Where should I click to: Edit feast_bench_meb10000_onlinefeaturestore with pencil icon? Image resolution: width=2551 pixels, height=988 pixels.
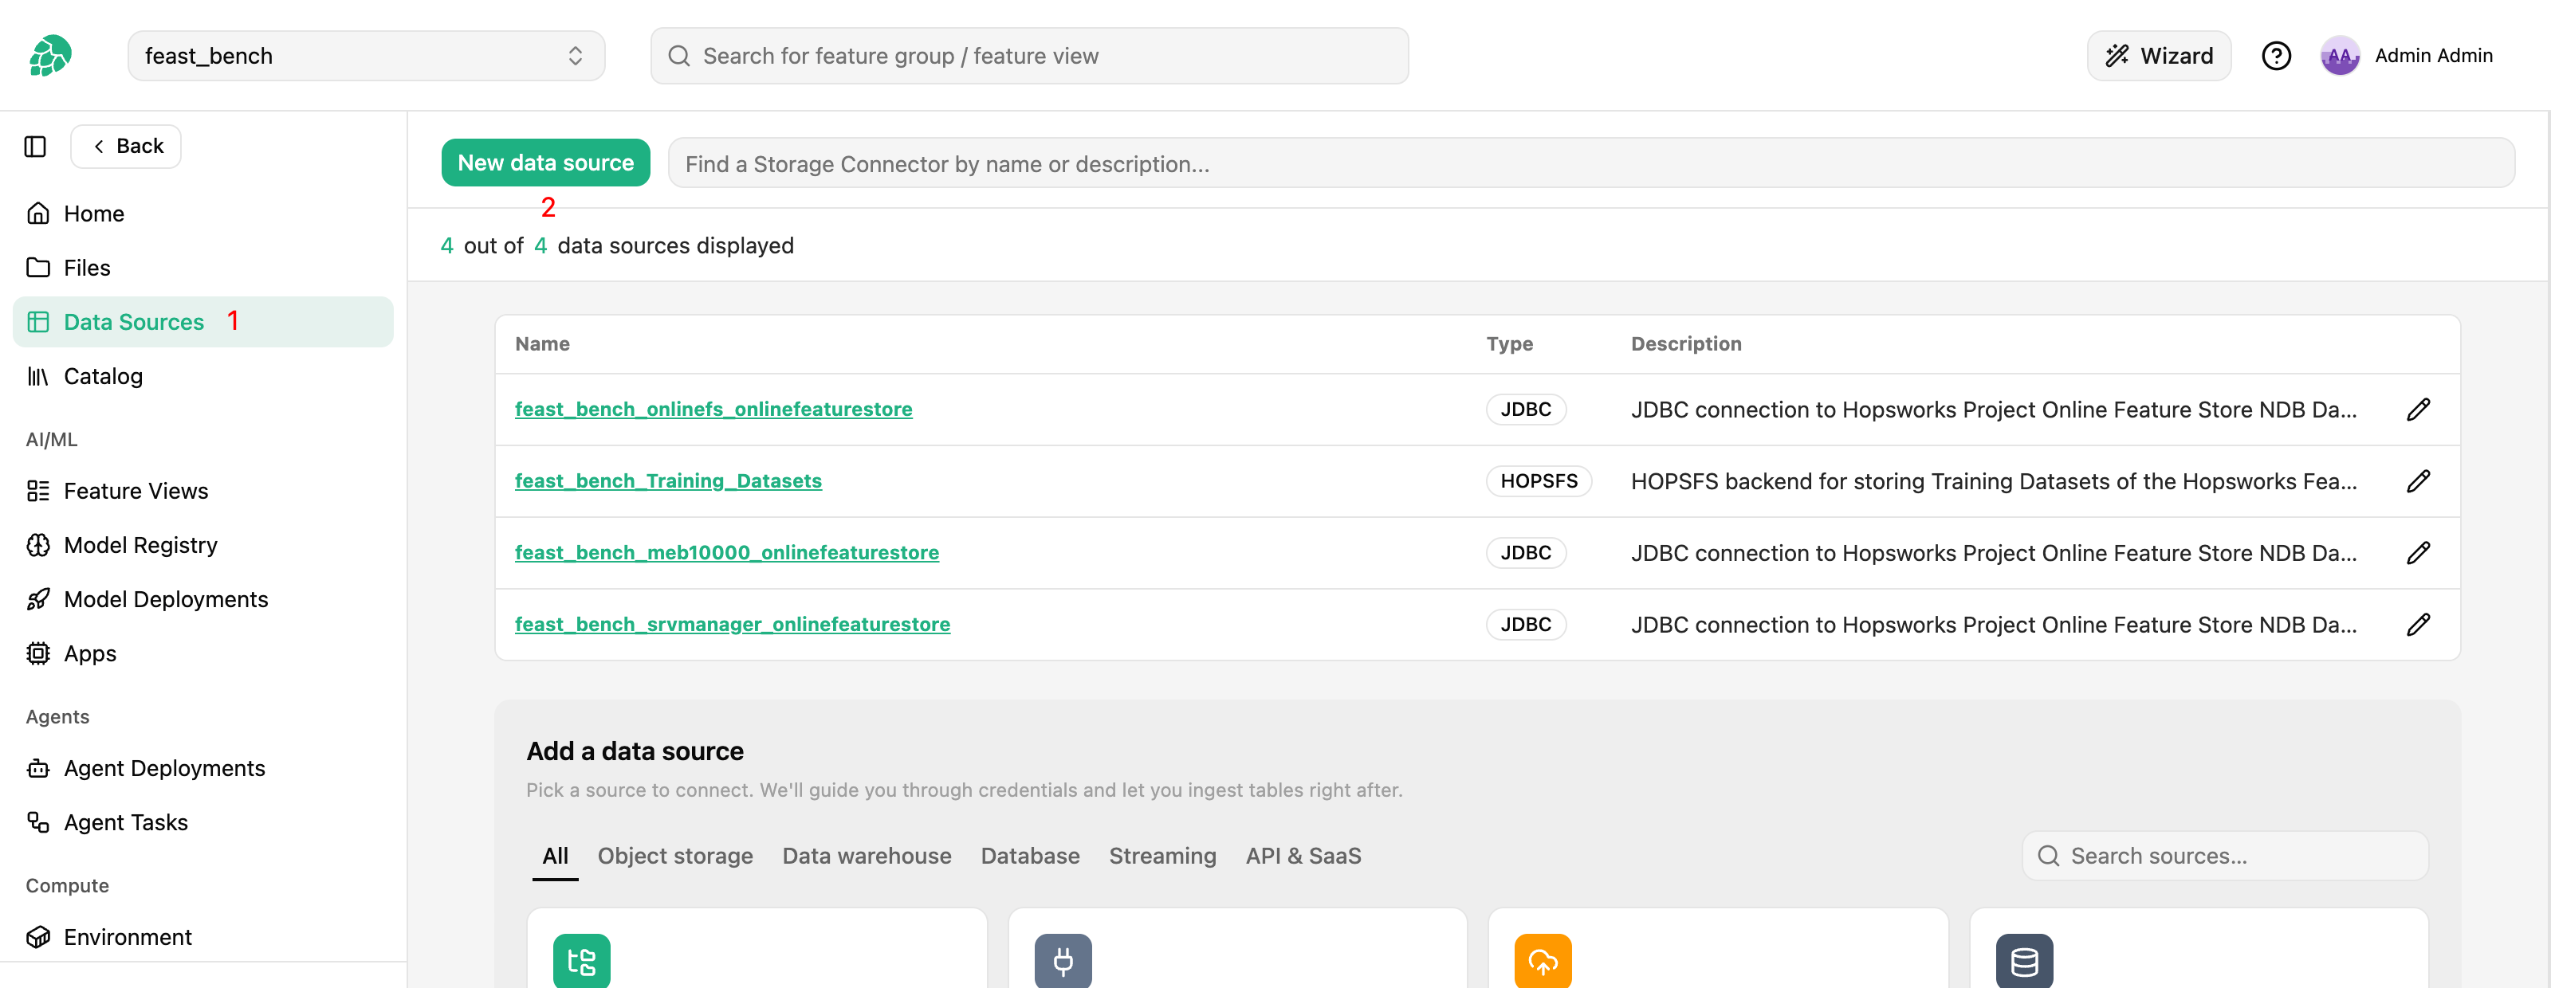point(2419,552)
